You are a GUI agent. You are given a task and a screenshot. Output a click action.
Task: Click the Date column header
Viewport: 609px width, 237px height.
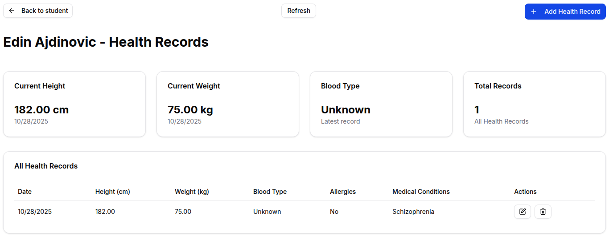tap(25, 192)
